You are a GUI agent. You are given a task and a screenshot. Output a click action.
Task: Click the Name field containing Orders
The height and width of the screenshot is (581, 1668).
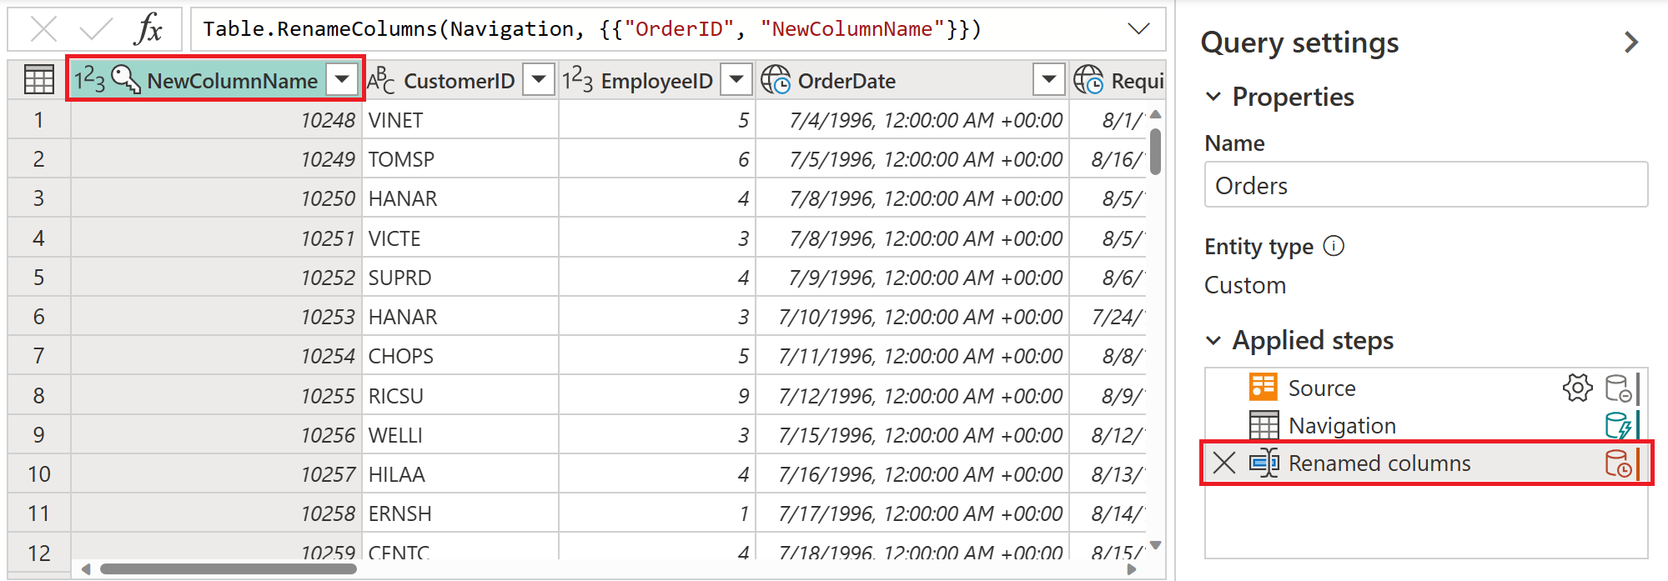1425,184
